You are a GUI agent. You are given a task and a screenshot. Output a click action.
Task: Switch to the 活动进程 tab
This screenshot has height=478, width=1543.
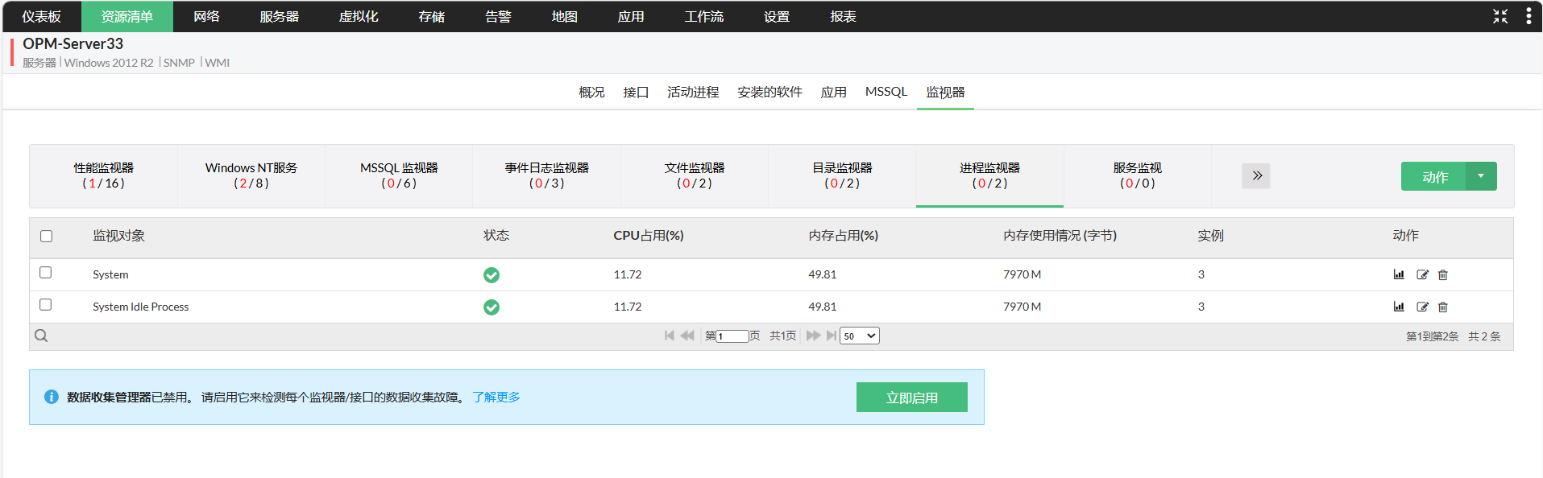point(693,93)
